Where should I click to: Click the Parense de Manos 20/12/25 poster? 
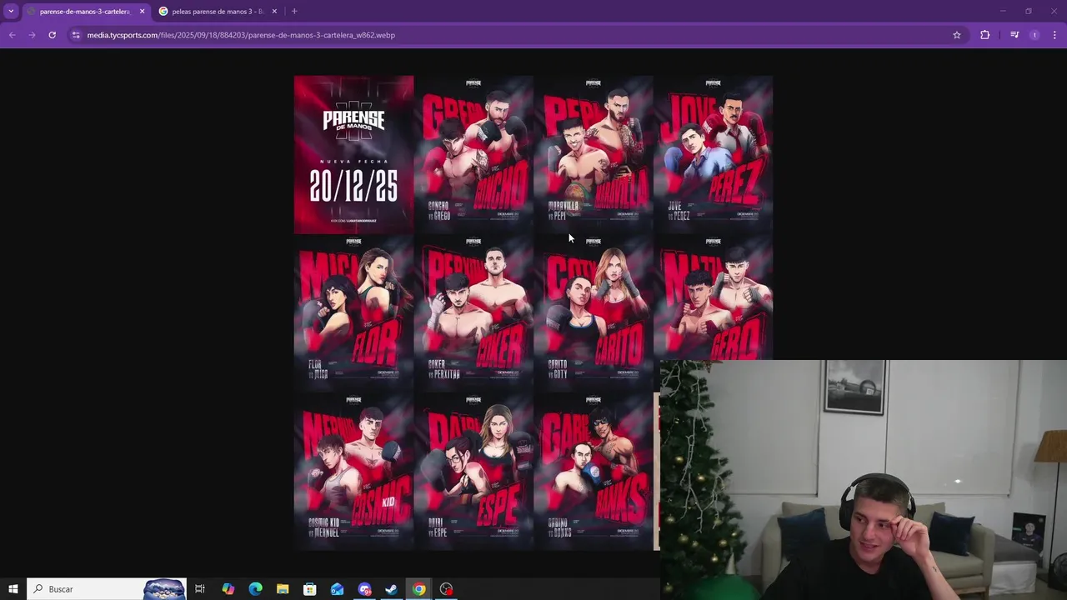pos(353,154)
